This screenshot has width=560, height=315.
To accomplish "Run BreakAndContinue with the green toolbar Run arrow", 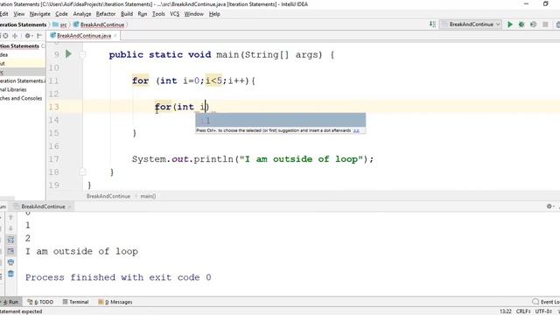I will click(510, 24).
